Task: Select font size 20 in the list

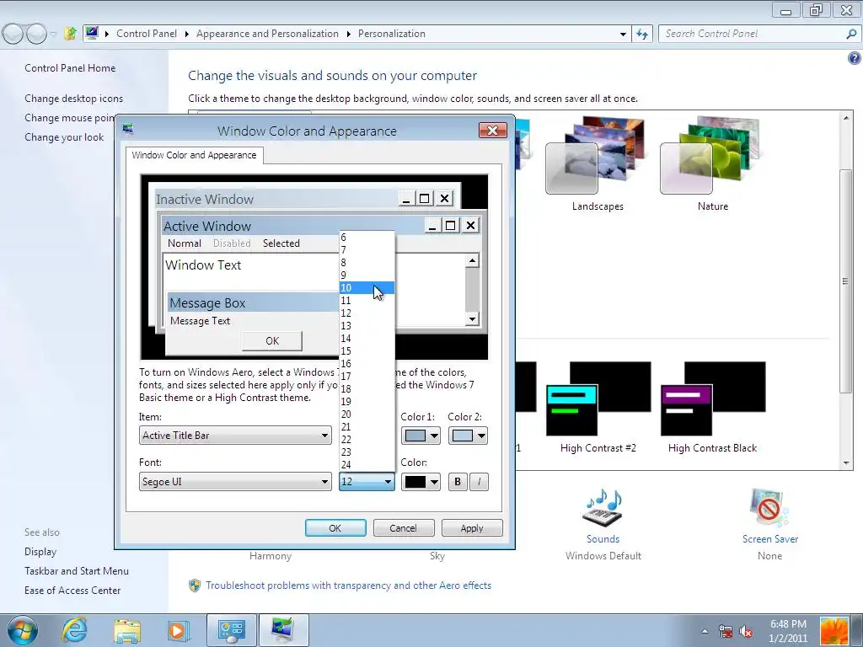Action: [367, 414]
